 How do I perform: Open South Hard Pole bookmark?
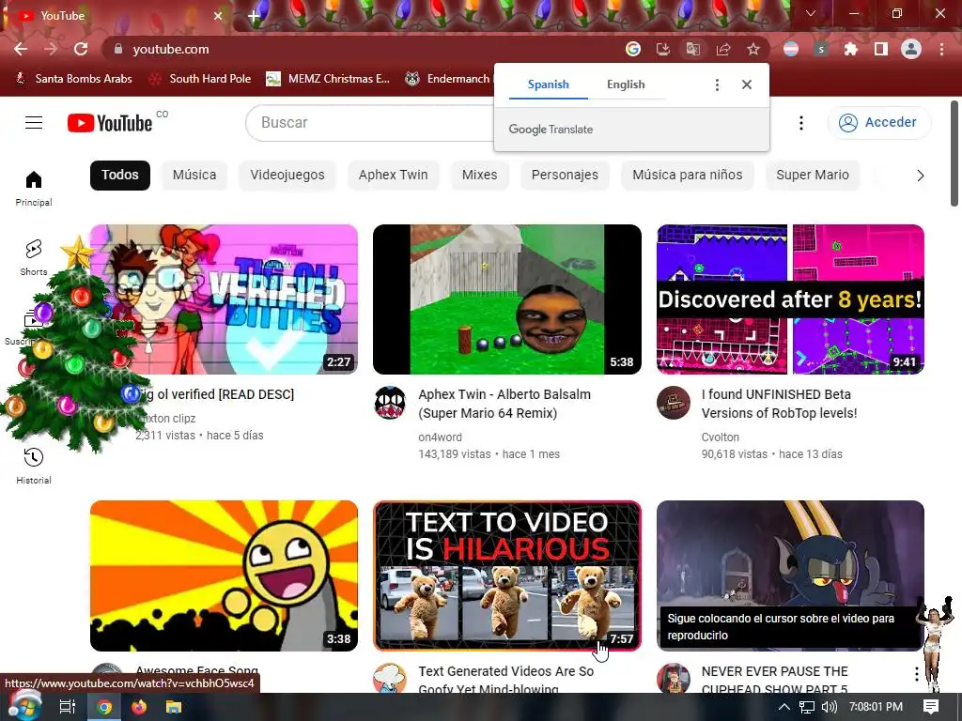pos(200,79)
